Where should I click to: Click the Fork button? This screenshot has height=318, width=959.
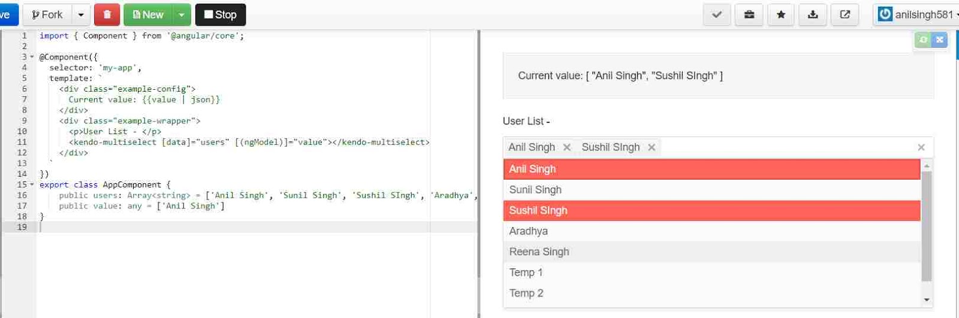(x=47, y=14)
